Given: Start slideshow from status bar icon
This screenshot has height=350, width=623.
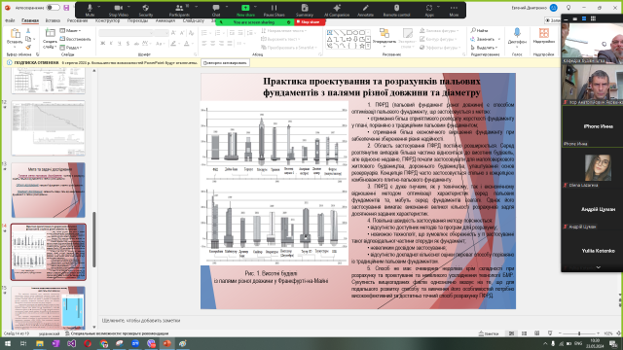Looking at the screenshot, I should coord(550,333).
